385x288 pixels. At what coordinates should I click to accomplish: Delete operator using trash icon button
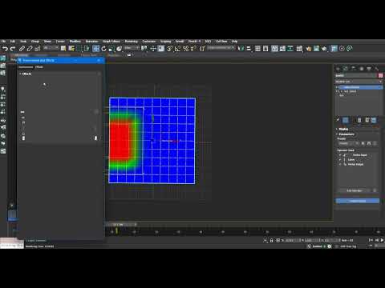[375, 190]
